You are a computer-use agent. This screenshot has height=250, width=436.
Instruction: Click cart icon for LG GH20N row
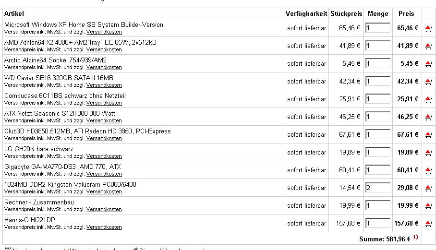pyautogui.click(x=428, y=153)
